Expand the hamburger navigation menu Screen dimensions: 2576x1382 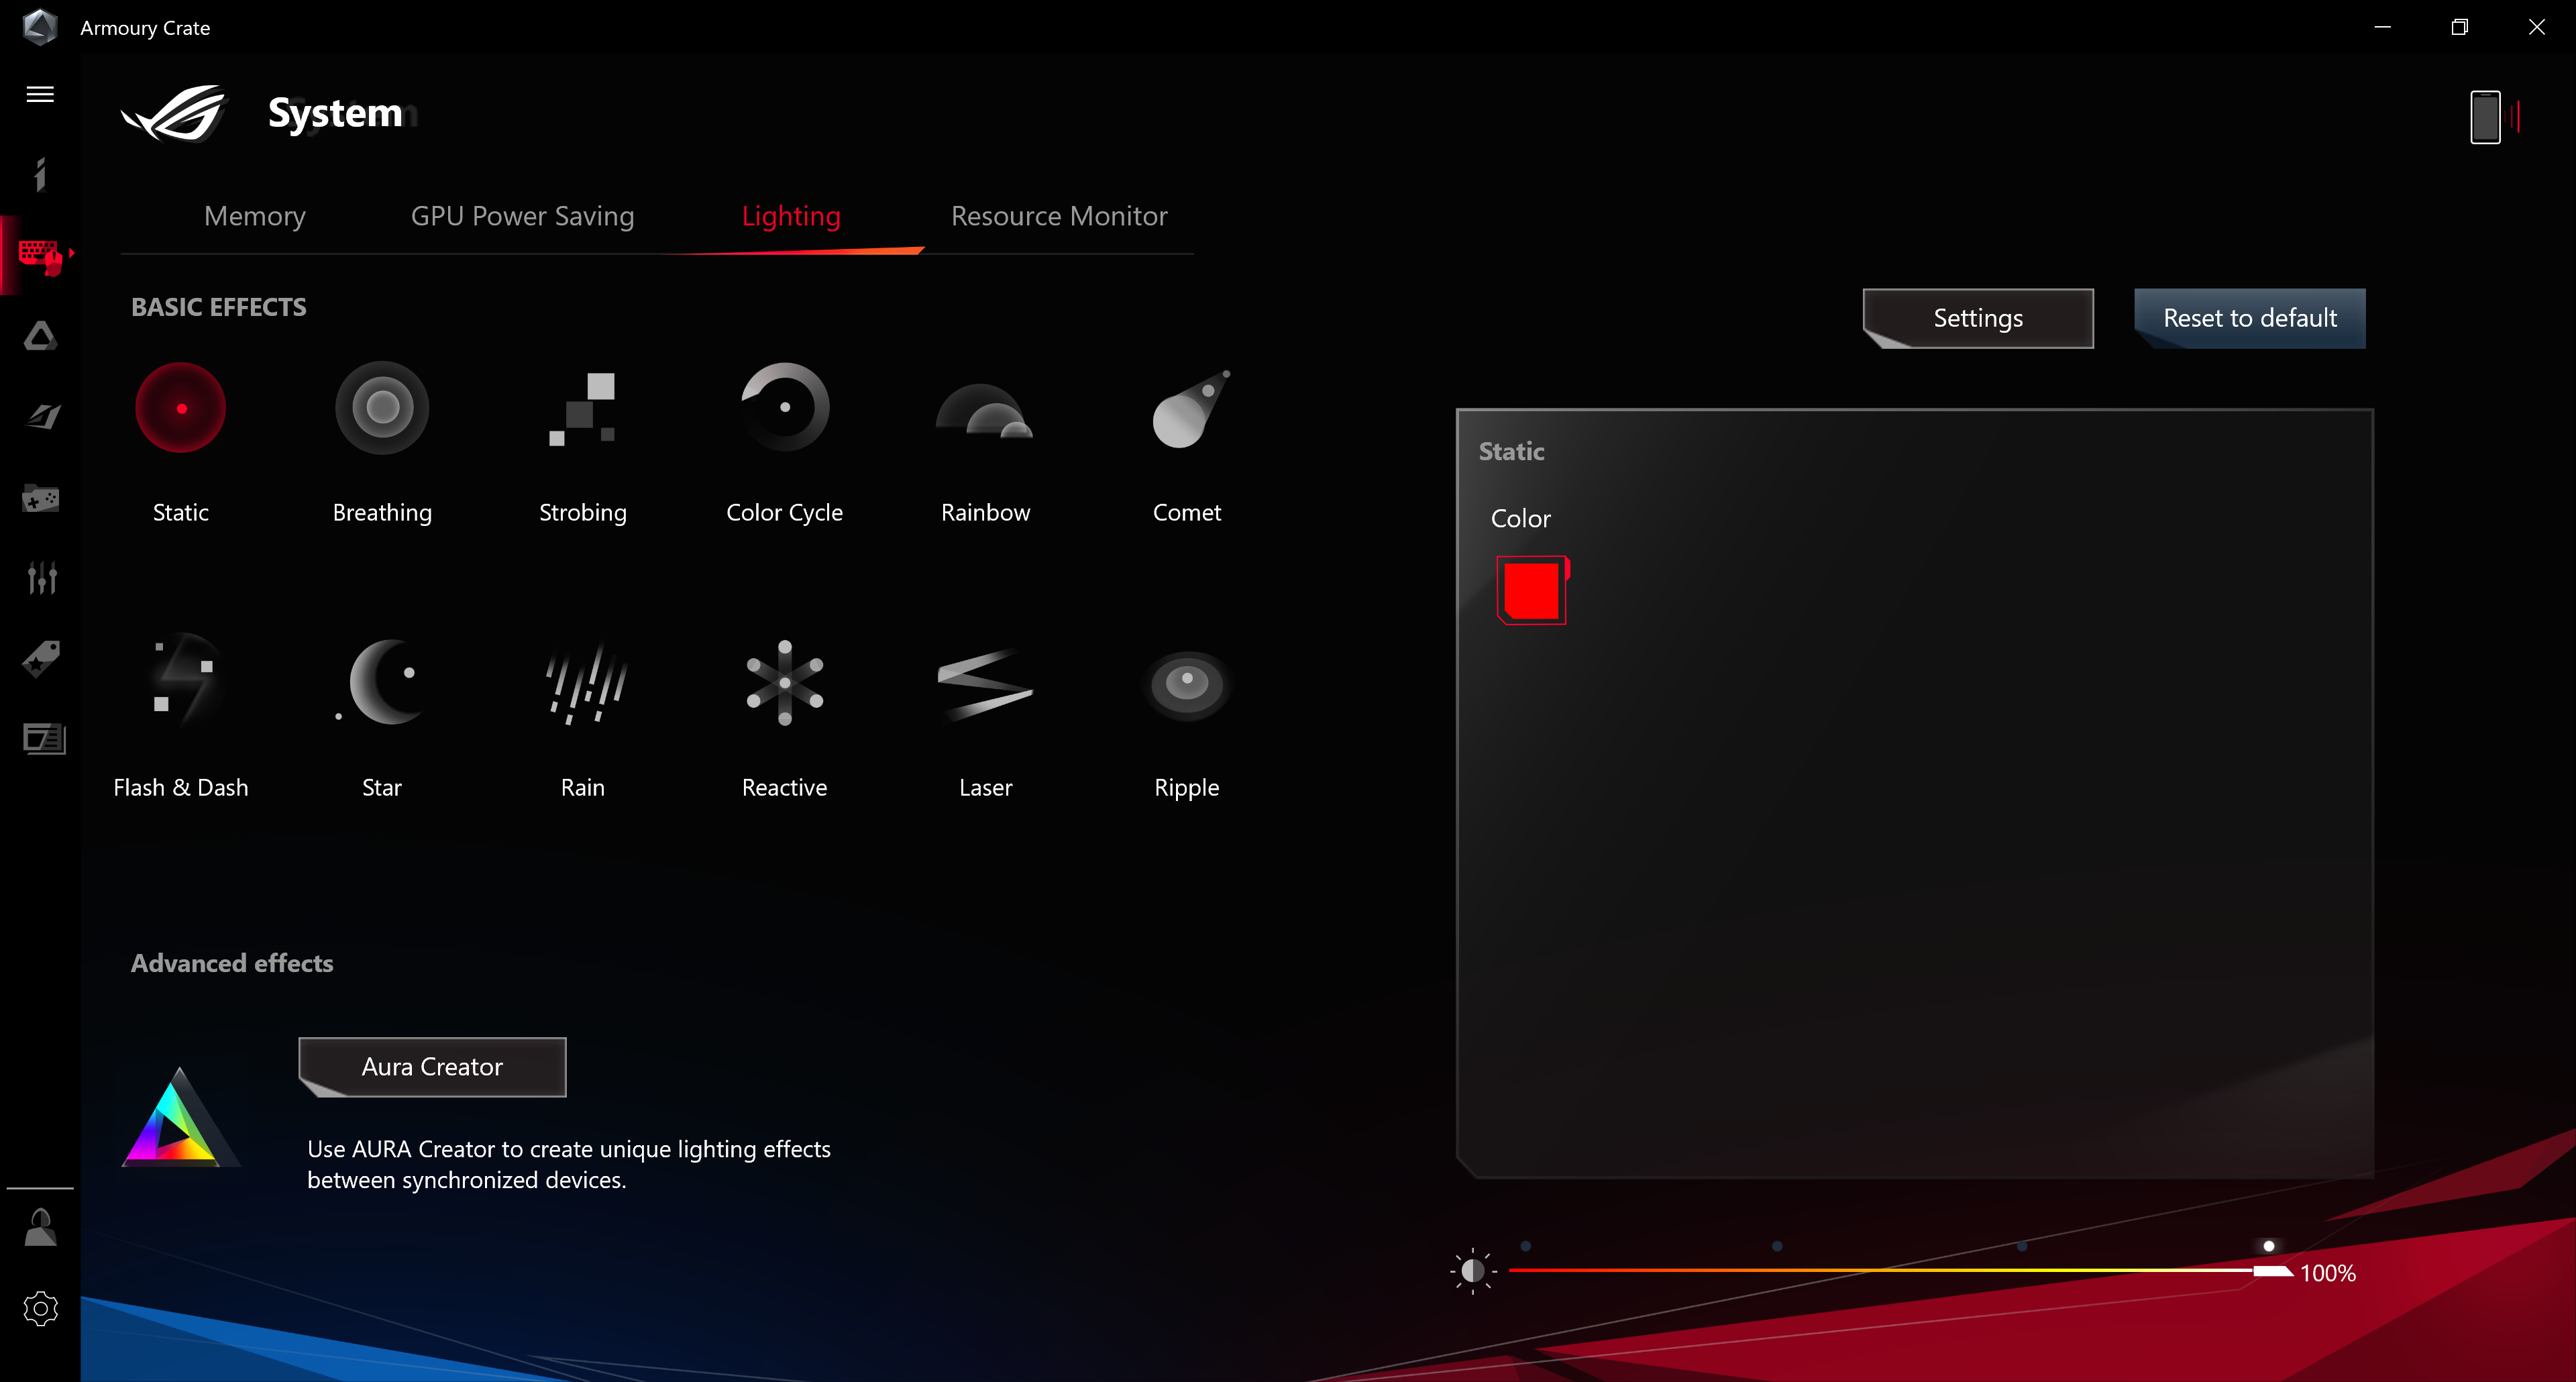[40, 94]
